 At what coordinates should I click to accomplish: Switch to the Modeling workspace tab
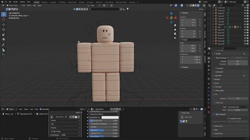[x=44, y=2]
